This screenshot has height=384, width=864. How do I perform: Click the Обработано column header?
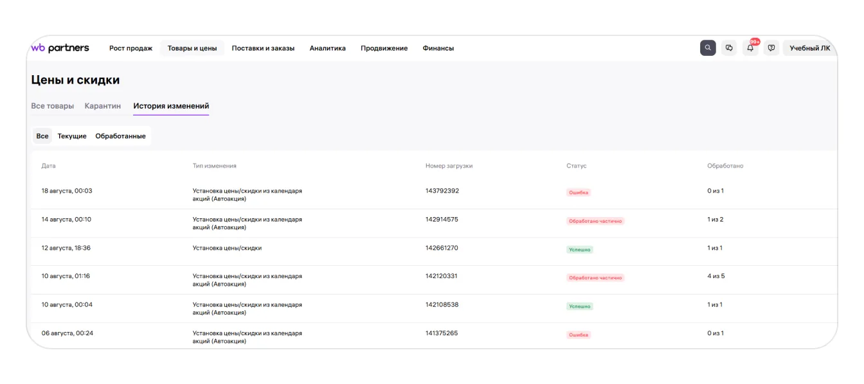(x=725, y=166)
